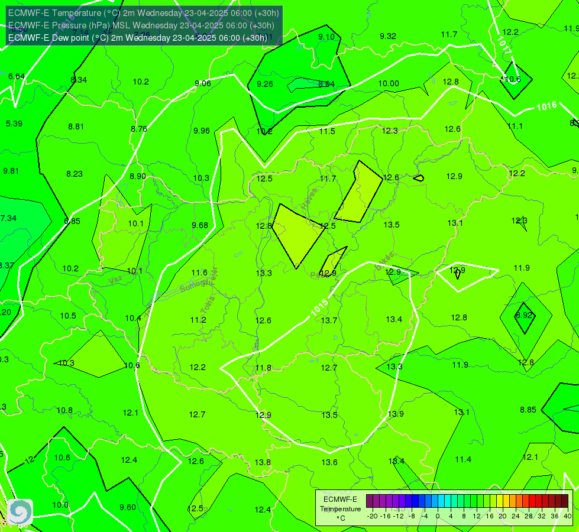Click the 9.10 value on the map
The height and width of the screenshot is (532, 579).
coord(326,37)
